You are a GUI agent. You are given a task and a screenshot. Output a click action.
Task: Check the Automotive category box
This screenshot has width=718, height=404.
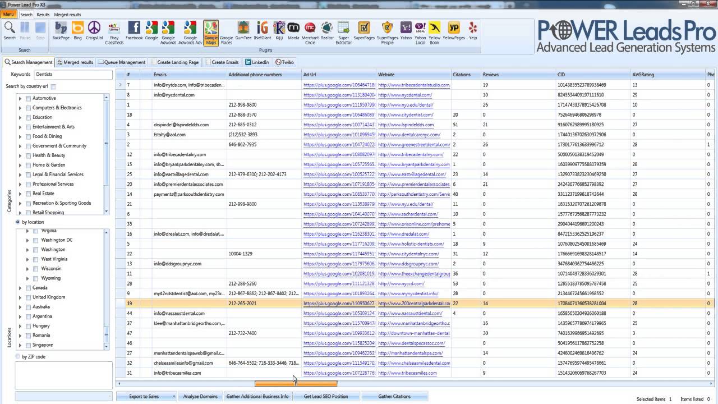[x=28, y=98]
